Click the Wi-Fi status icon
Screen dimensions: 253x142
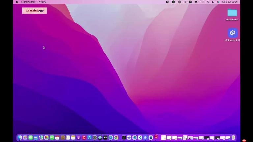pyautogui.click(x=203, y=2)
